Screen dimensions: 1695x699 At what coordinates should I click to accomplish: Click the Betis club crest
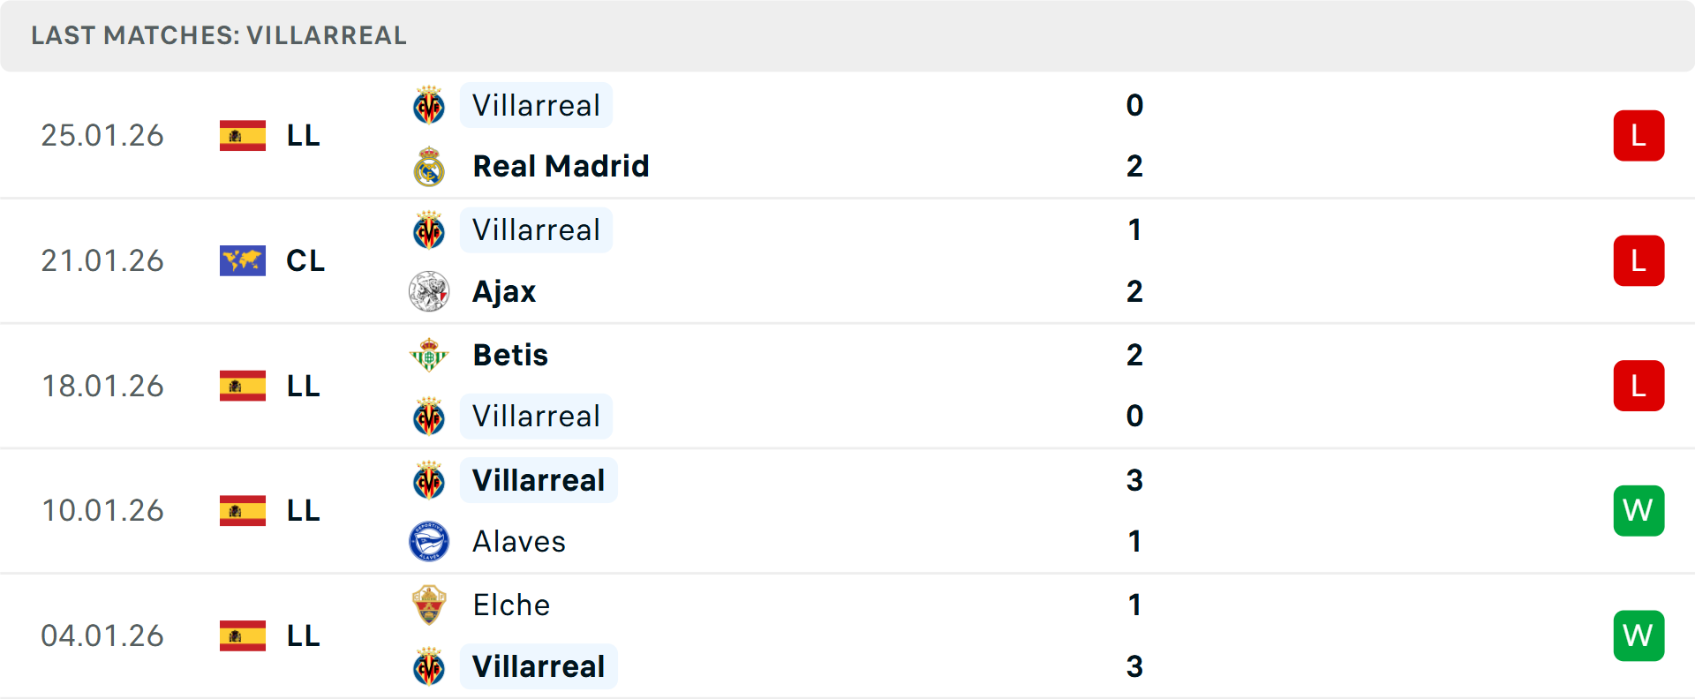coord(429,355)
